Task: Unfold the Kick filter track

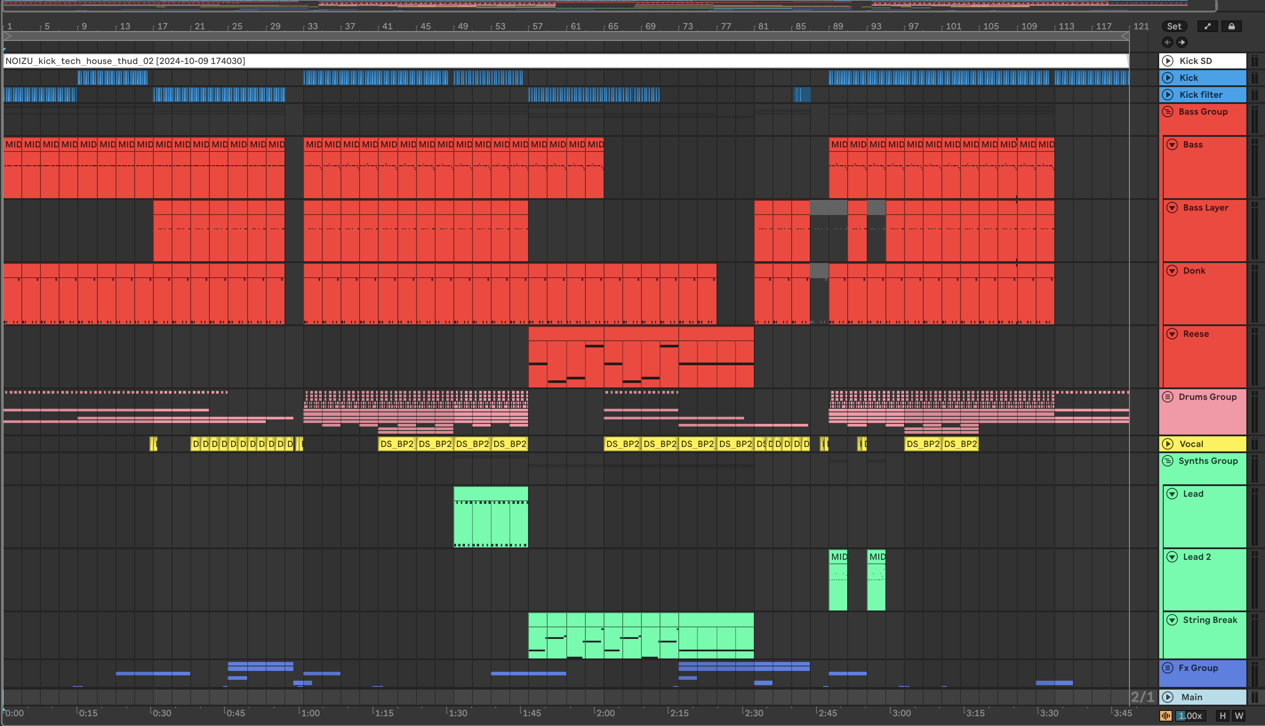Action: [x=1168, y=95]
